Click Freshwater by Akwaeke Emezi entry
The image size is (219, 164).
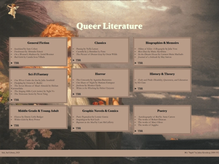click(28, 51)
